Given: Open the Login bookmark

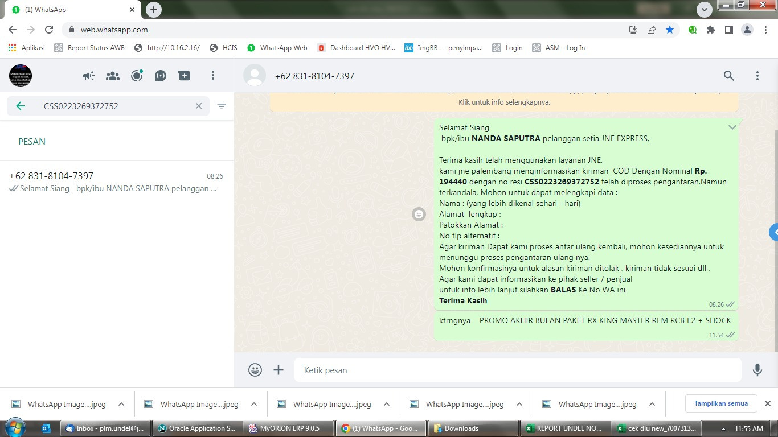Looking at the screenshot, I should click(507, 48).
